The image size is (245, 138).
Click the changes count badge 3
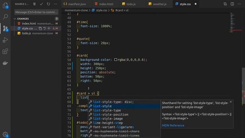(57, 19)
